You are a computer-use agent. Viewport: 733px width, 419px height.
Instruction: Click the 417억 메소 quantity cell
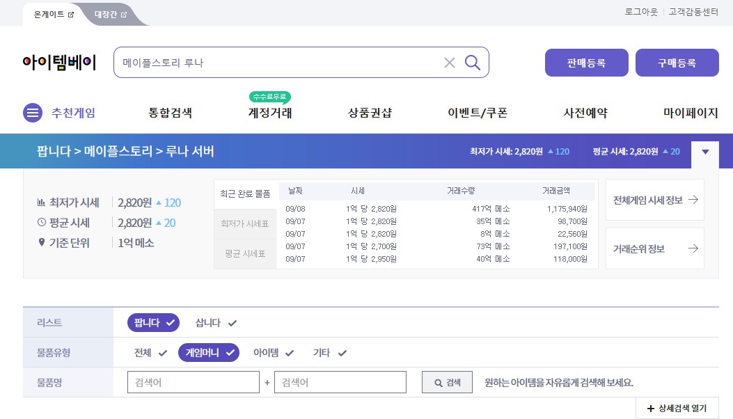point(491,209)
